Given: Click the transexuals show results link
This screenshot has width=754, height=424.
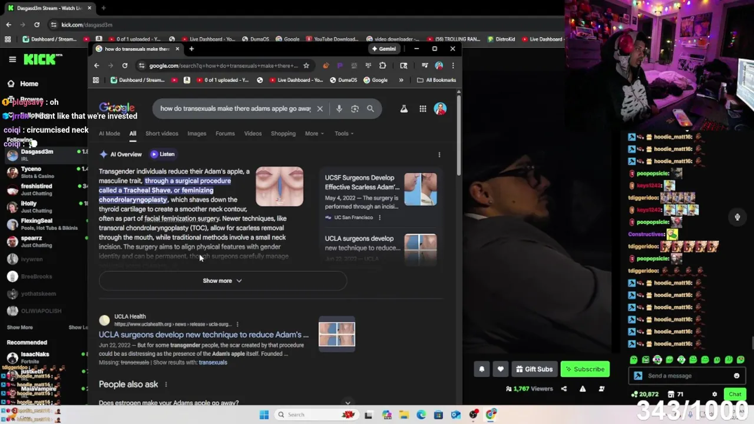Looking at the screenshot, I should pos(213,363).
